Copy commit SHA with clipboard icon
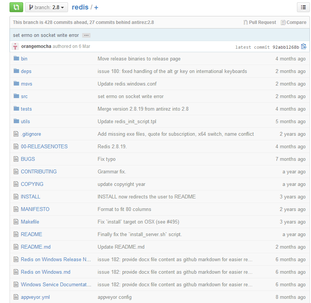 304,46
